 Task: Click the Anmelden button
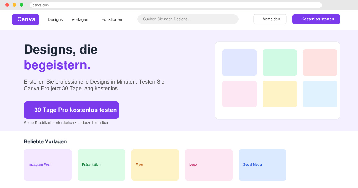point(270,19)
